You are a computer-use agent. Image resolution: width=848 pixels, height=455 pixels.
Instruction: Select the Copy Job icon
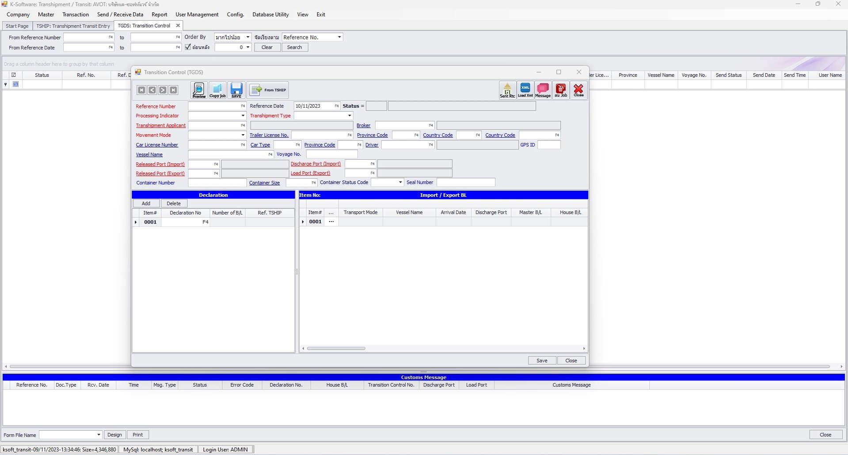pyautogui.click(x=217, y=90)
